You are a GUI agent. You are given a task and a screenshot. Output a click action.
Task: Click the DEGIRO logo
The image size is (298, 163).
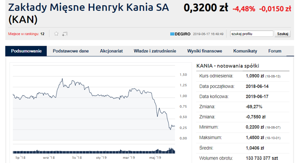(180, 34)
